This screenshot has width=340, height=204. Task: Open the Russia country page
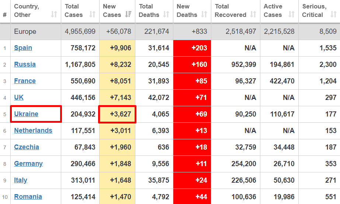(25, 64)
